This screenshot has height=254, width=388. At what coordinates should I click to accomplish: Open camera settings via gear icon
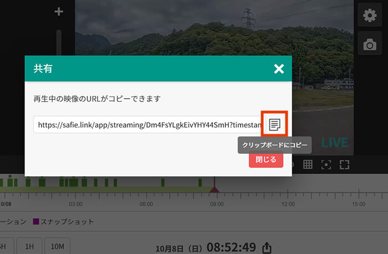pyautogui.click(x=369, y=16)
